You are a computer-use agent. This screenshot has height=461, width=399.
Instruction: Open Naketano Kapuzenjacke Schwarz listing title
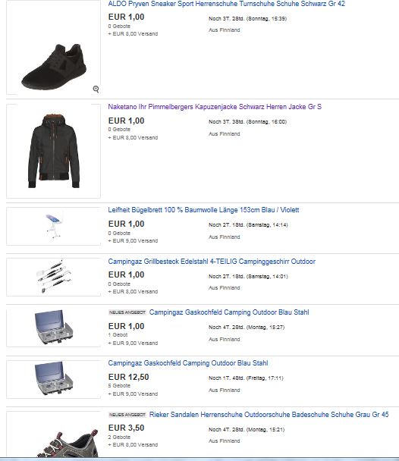tap(215, 107)
